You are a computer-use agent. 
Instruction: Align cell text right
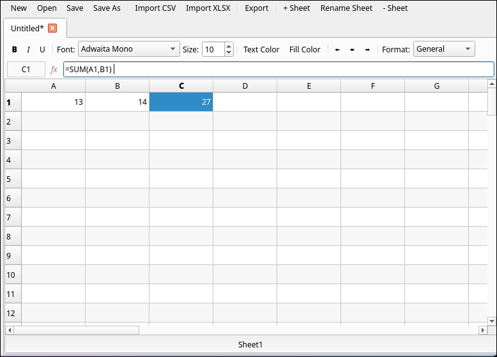pyautogui.click(x=367, y=50)
